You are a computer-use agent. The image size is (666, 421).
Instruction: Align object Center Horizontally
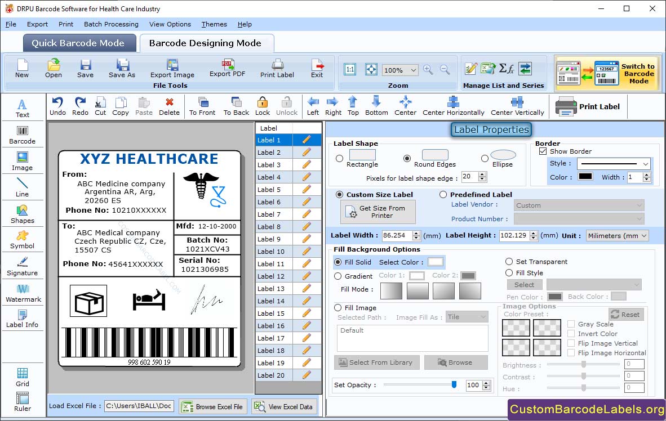coord(453,106)
